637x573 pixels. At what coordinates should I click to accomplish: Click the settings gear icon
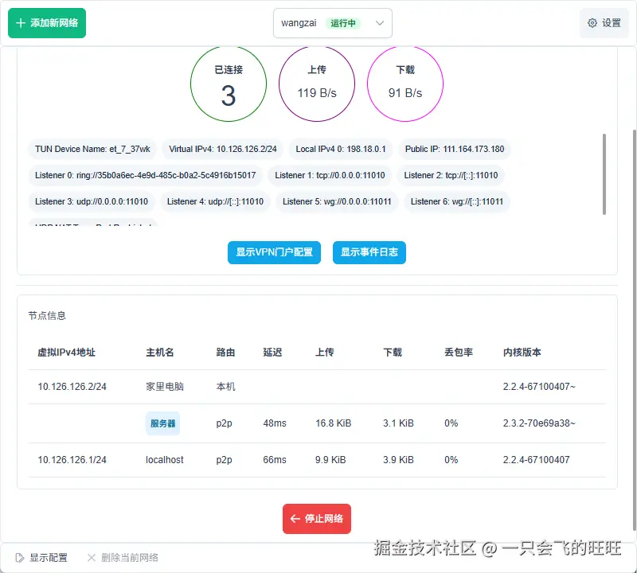592,23
